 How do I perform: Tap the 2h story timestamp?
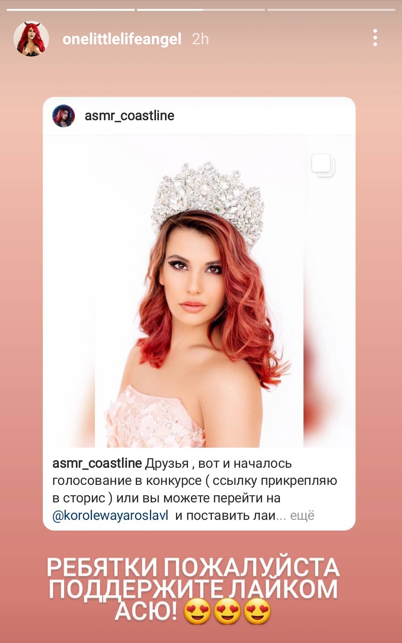[200, 39]
